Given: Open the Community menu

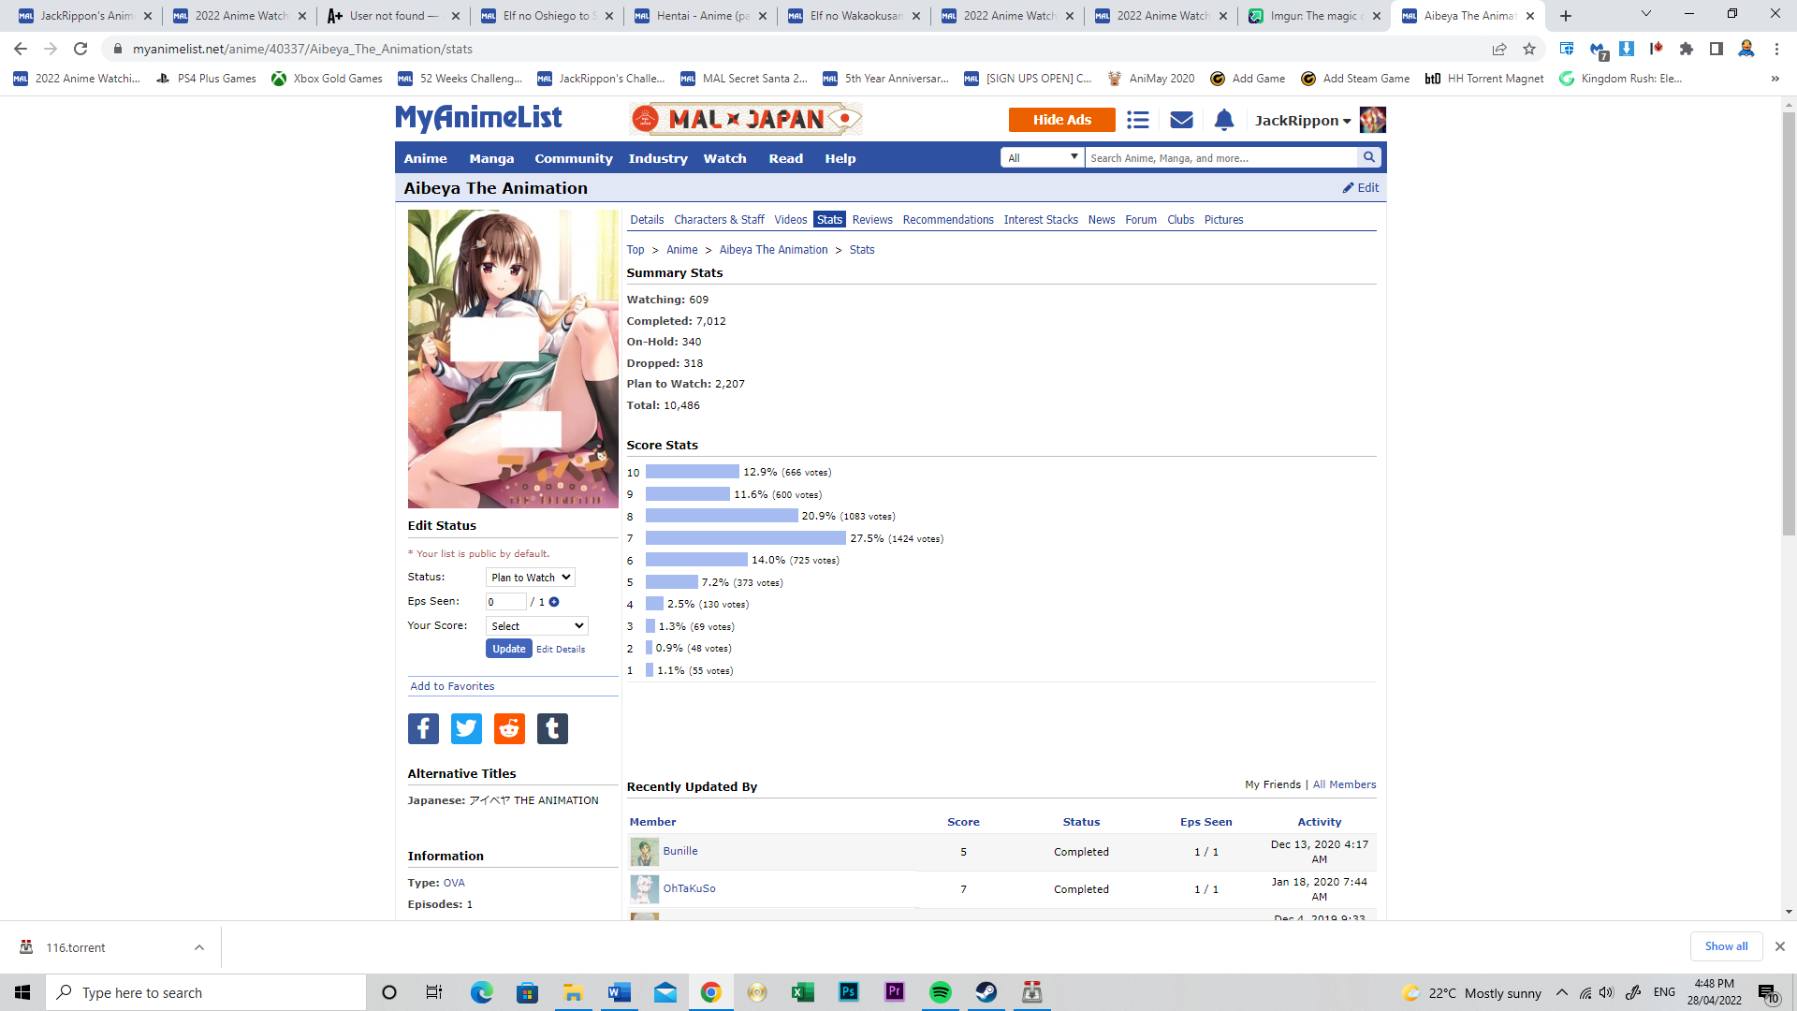Looking at the screenshot, I should pos(573,158).
